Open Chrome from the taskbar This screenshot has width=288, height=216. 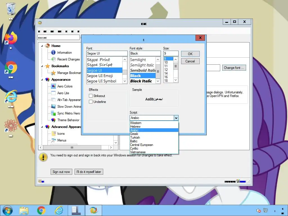tap(41, 210)
